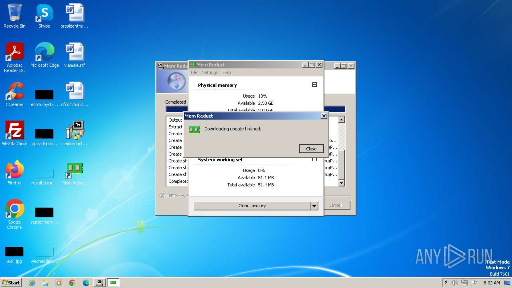
Task: Click the clock in the taskbar
Action: (492, 283)
